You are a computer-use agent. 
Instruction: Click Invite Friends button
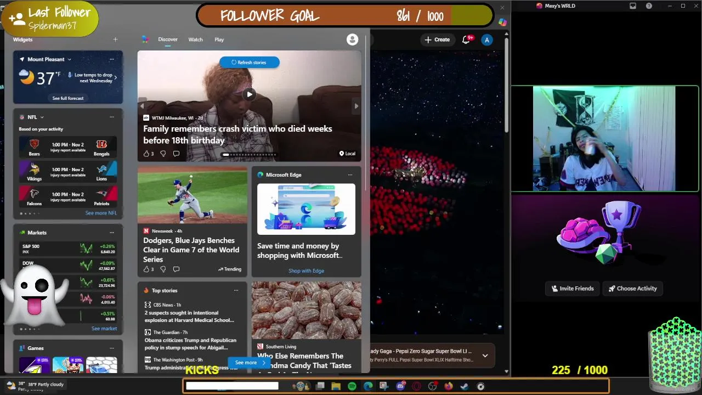573,289
